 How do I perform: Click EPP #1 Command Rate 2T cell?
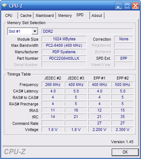[x=99, y=123]
